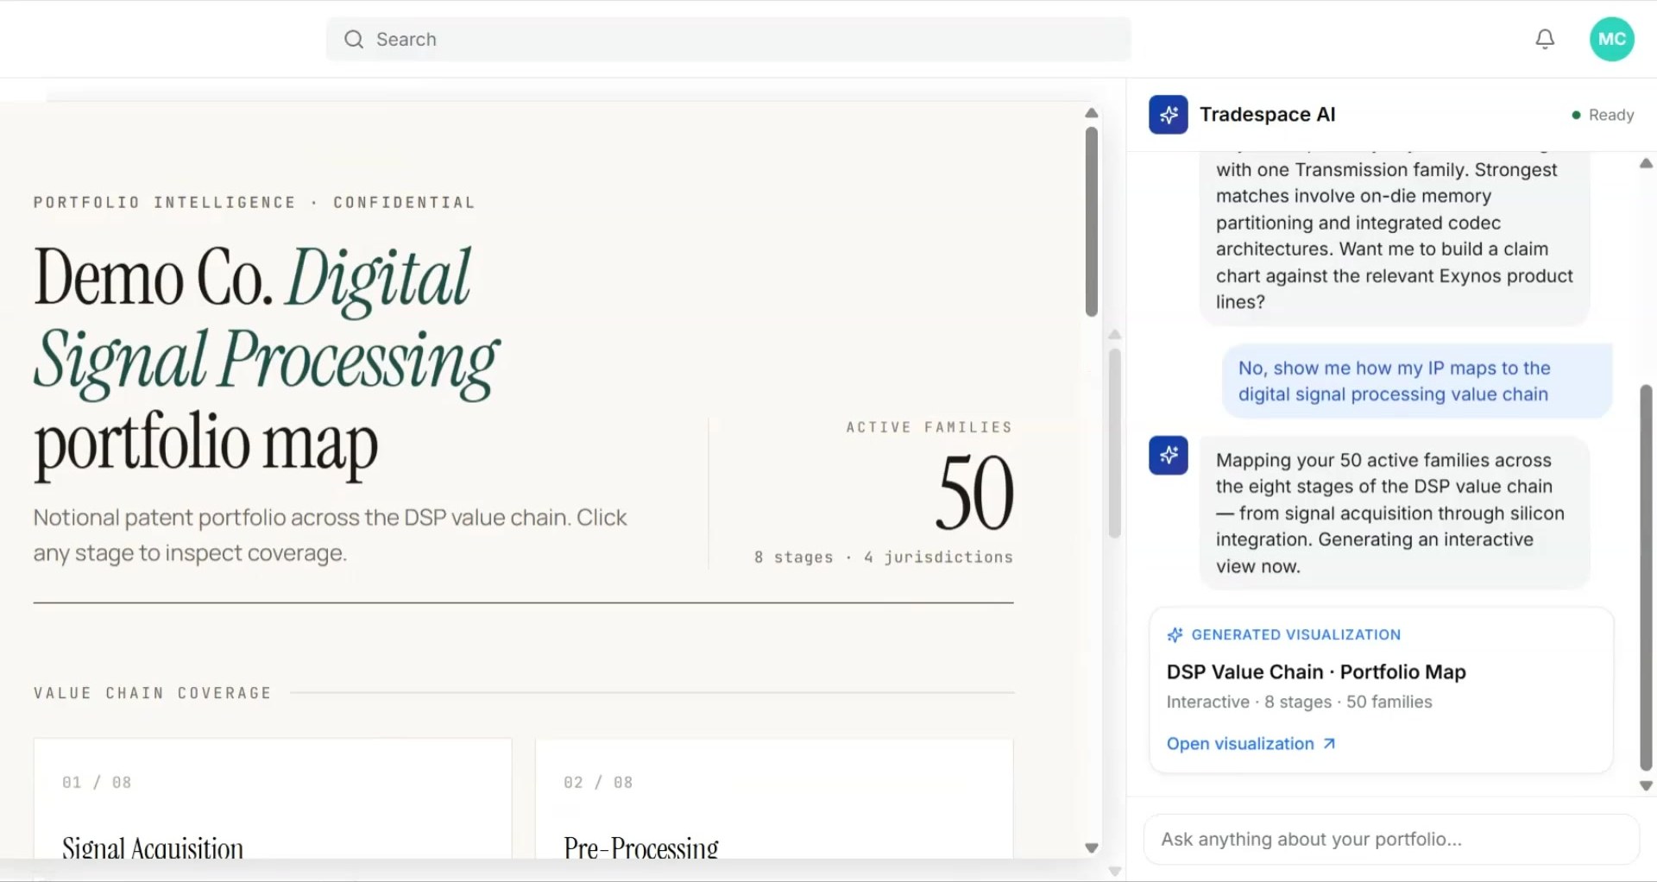The image size is (1657, 882).
Task: Click the sparkle icon next to Generated Visualization
Action: pos(1175,634)
